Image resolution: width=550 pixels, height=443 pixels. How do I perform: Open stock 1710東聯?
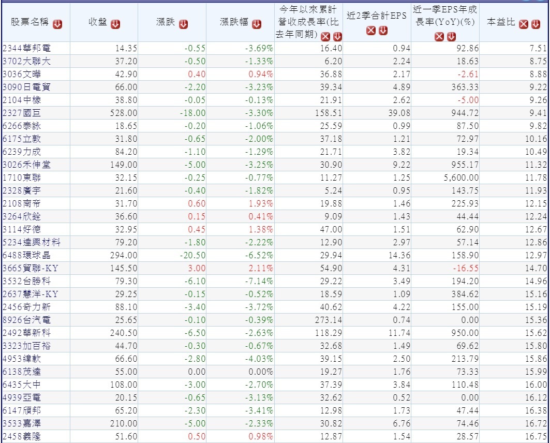tap(22, 178)
